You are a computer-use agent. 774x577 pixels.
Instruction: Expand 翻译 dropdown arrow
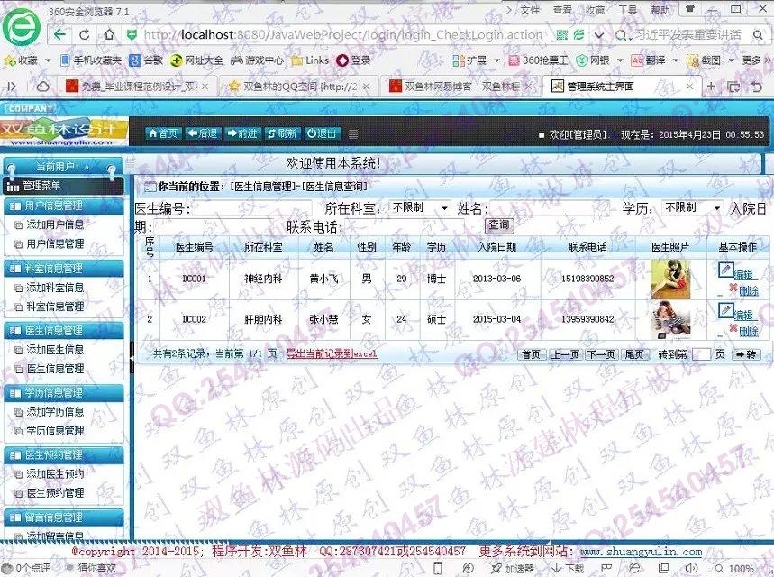[676, 60]
